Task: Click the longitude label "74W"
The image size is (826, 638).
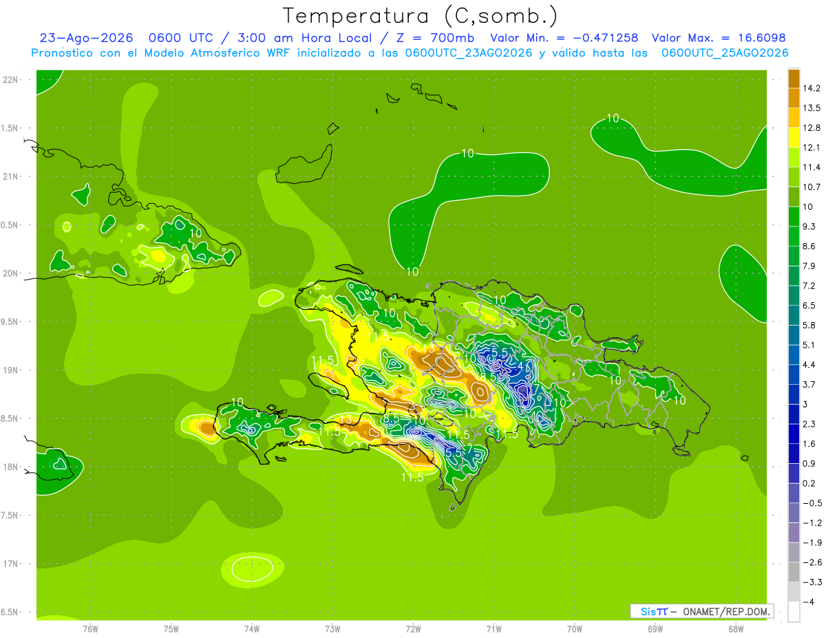Action: (252, 629)
